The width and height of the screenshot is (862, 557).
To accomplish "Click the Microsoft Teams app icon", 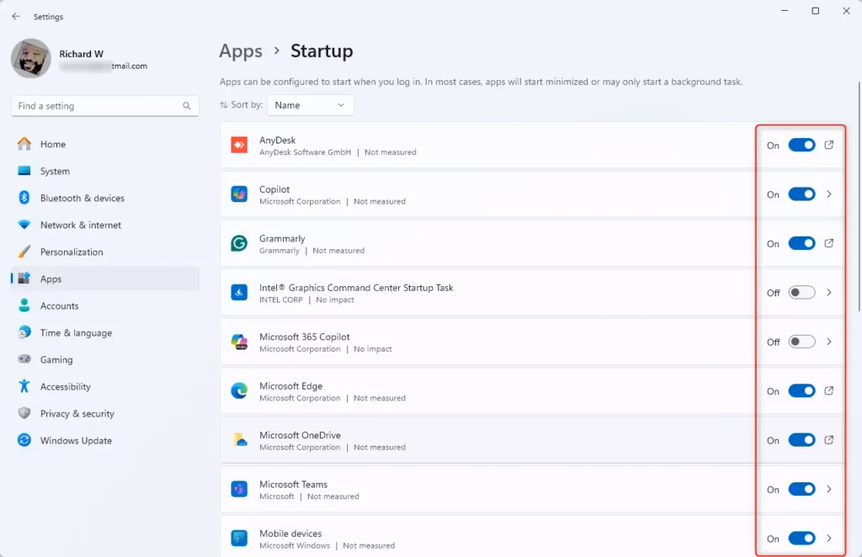I will (239, 489).
